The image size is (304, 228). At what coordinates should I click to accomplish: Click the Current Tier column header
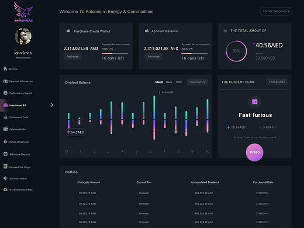(144, 182)
